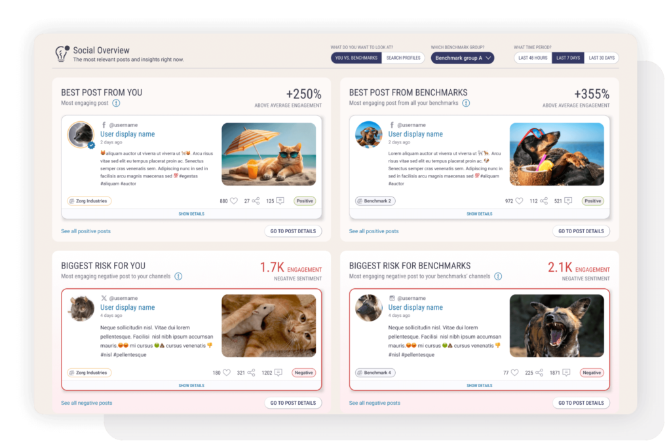
Task: Switch view to Search Profiles
Action: coord(403,58)
